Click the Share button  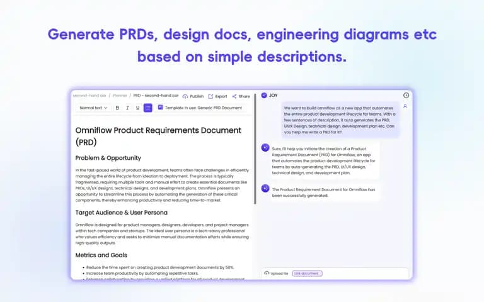tap(241, 96)
